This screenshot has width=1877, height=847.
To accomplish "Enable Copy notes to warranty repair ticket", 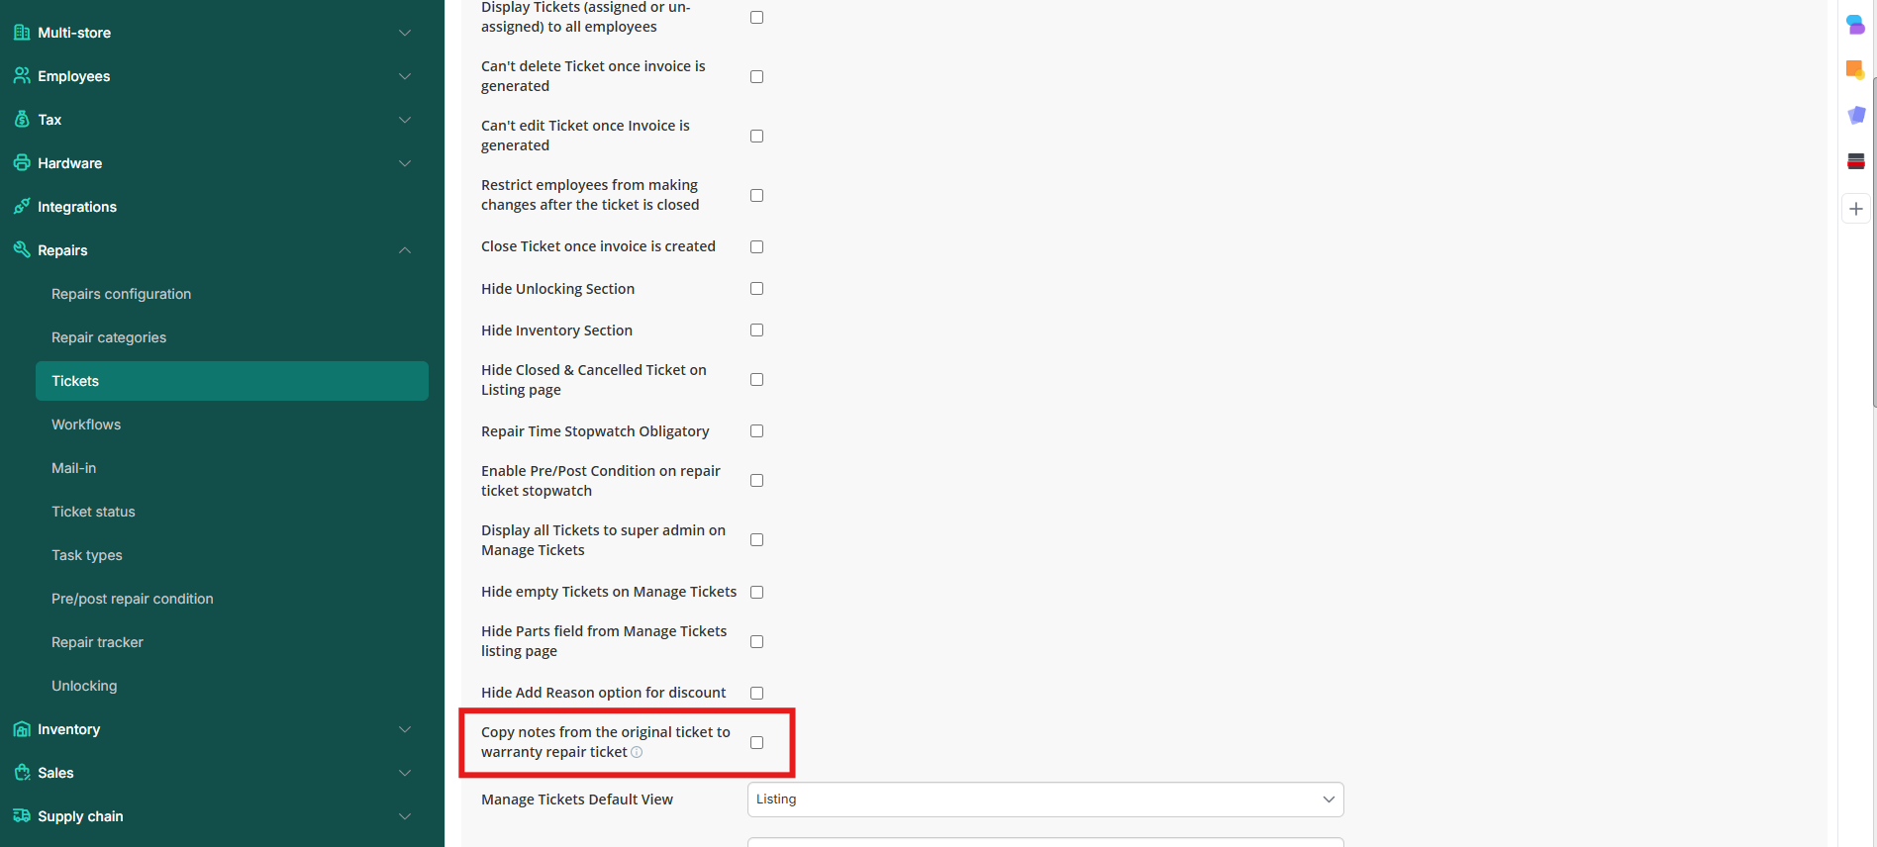I will [x=756, y=743].
